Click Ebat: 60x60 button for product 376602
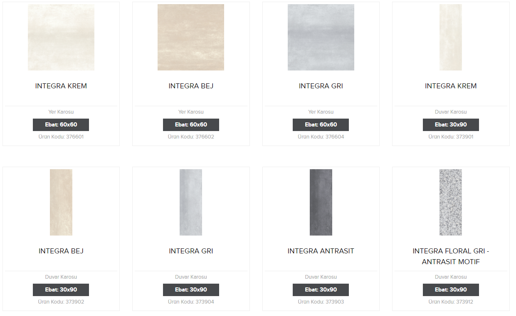This screenshot has width=516, height=316. pyautogui.click(x=191, y=125)
